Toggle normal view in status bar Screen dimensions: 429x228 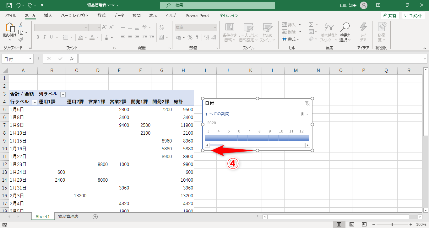[339, 225]
